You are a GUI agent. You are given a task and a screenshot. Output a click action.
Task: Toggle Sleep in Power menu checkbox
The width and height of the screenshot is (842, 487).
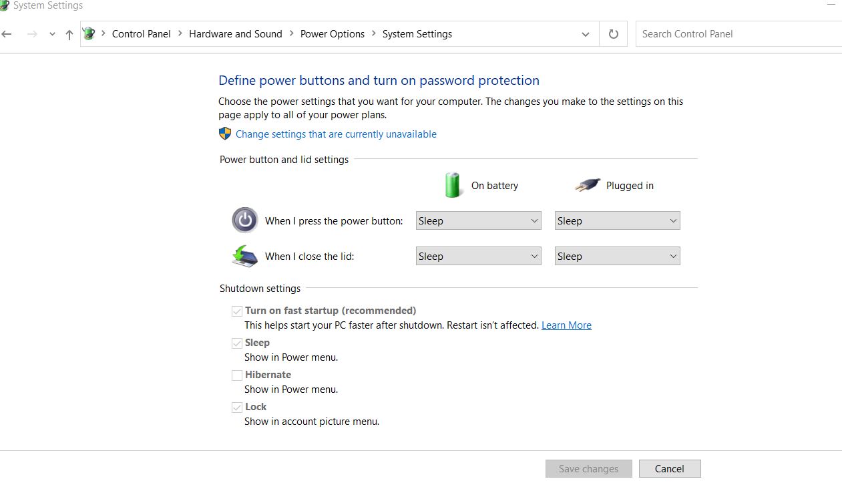point(237,343)
